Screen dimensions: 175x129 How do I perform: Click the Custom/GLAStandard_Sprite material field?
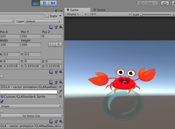tap(29, 97)
